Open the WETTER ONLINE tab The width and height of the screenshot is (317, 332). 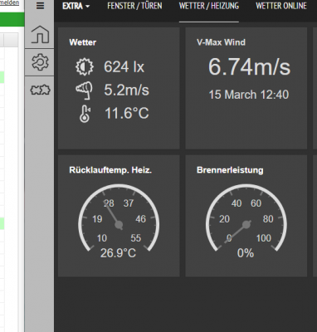(x=281, y=6)
